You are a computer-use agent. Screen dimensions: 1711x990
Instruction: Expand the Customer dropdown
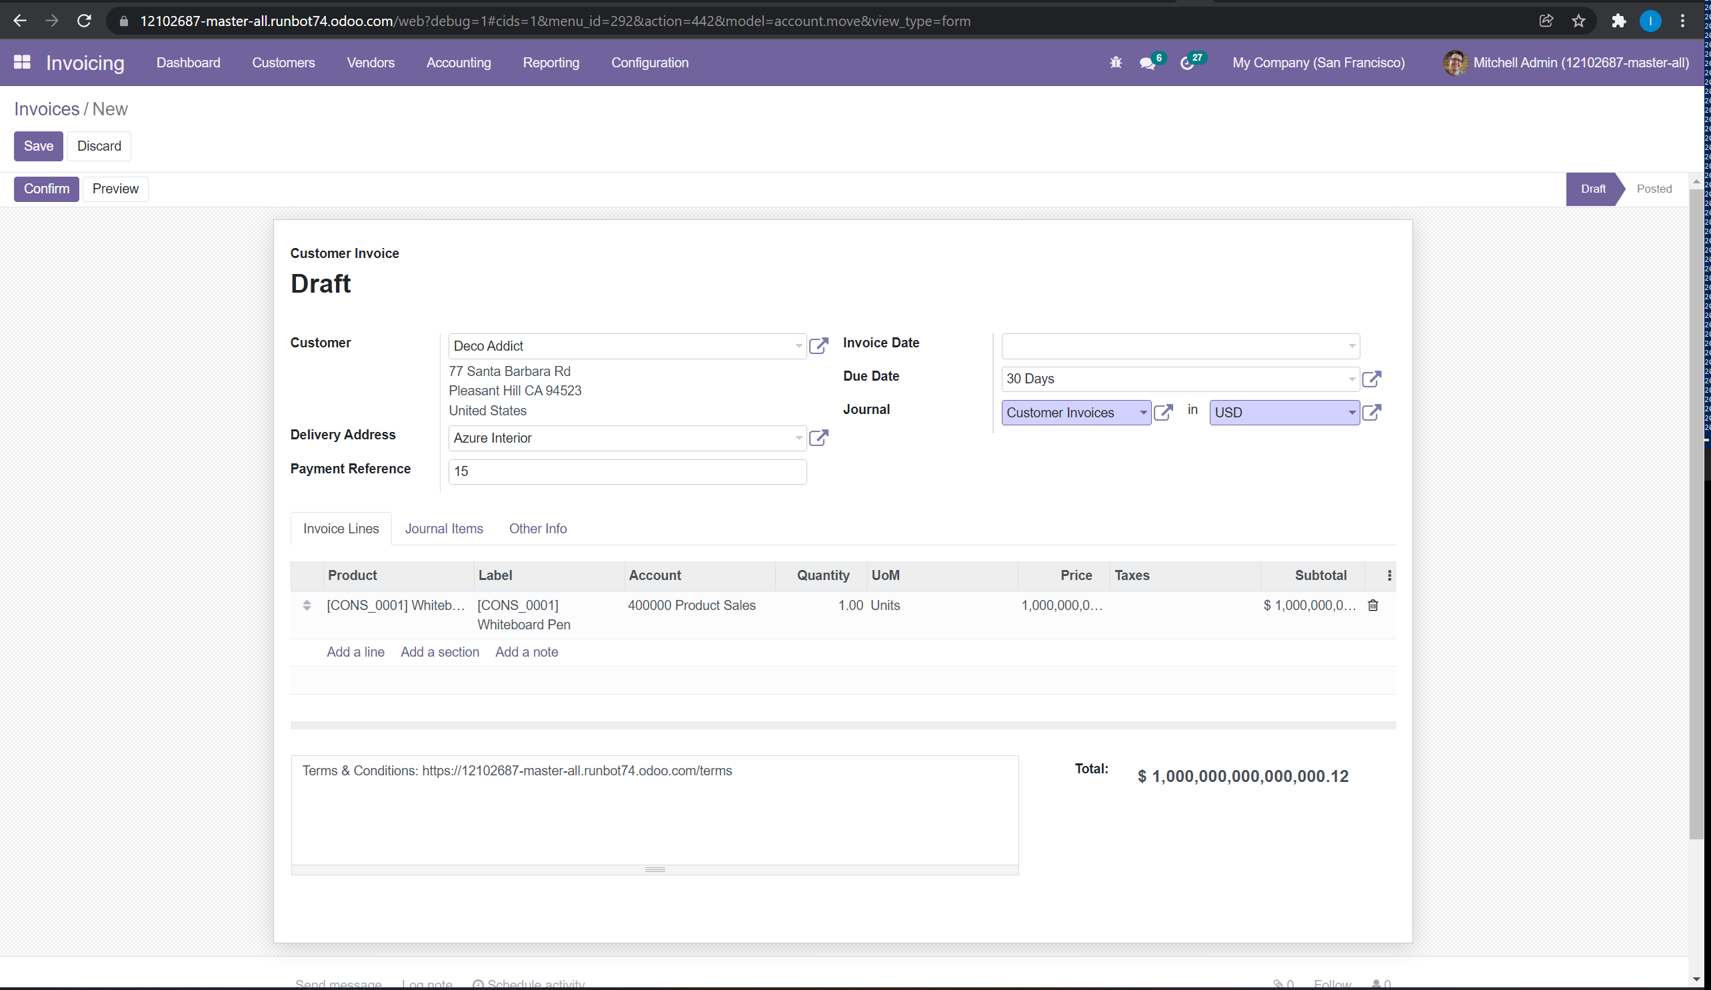799,346
